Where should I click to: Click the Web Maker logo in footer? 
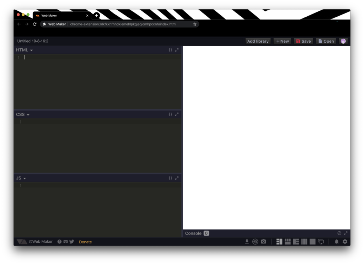click(22, 242)
